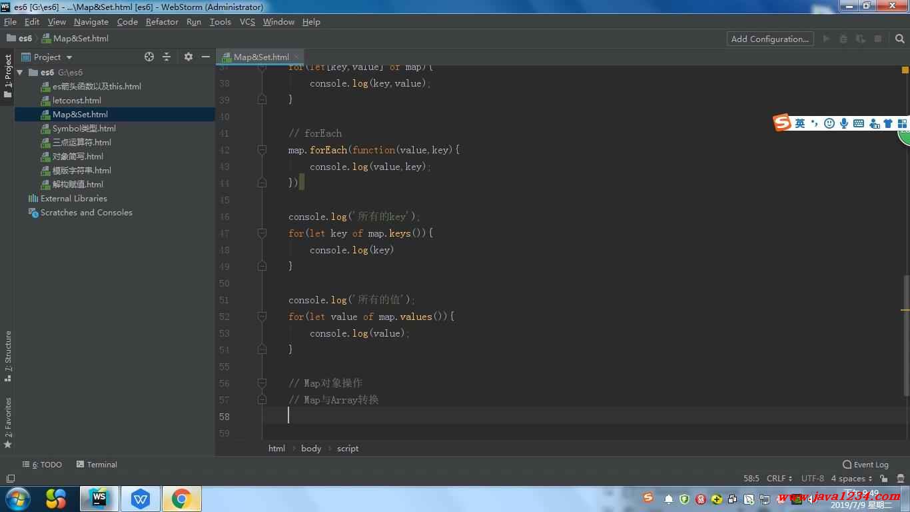This screenshot has height=512, width=910.
Task: Open the Terminal tool window
Action: (97, 465)
